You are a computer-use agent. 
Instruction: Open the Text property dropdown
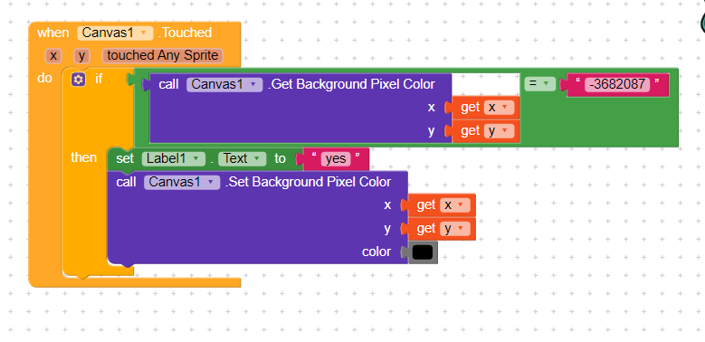coord(242,158)
